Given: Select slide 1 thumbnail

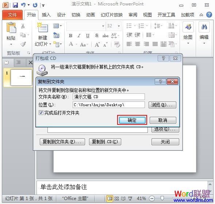Looking at the screenshot, I should tap(21, 78).
